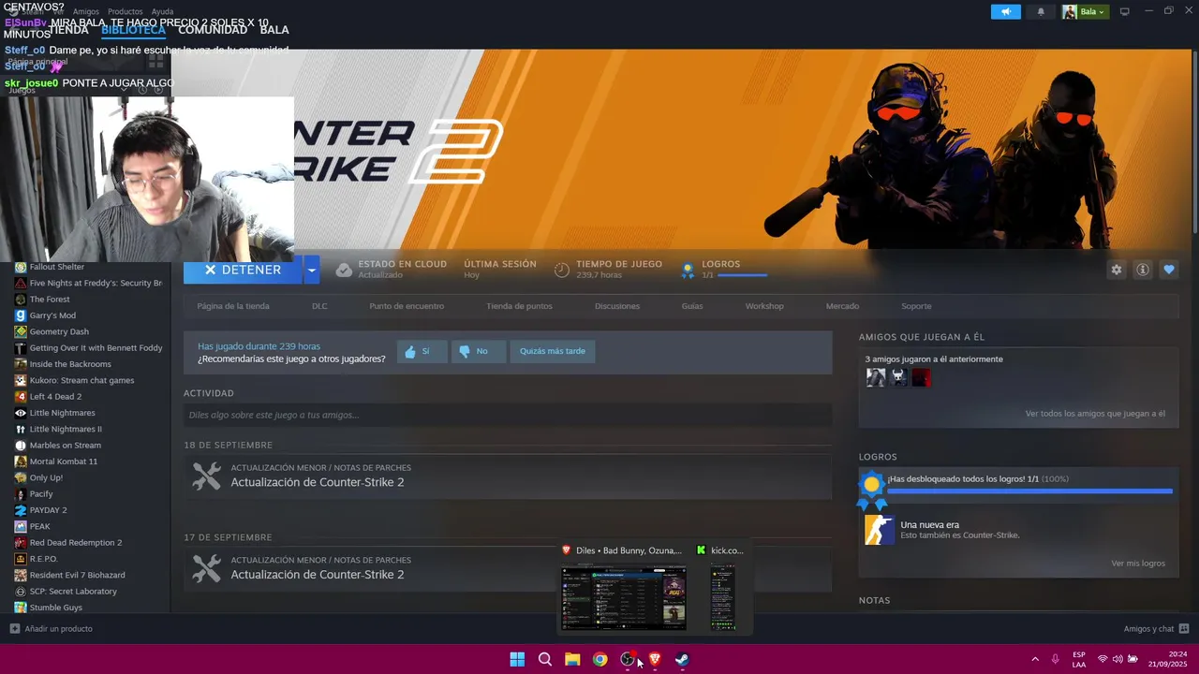Open the Brave browser taskbar icon
This screenshot has width=1199, height=674.
click(655, 659)
